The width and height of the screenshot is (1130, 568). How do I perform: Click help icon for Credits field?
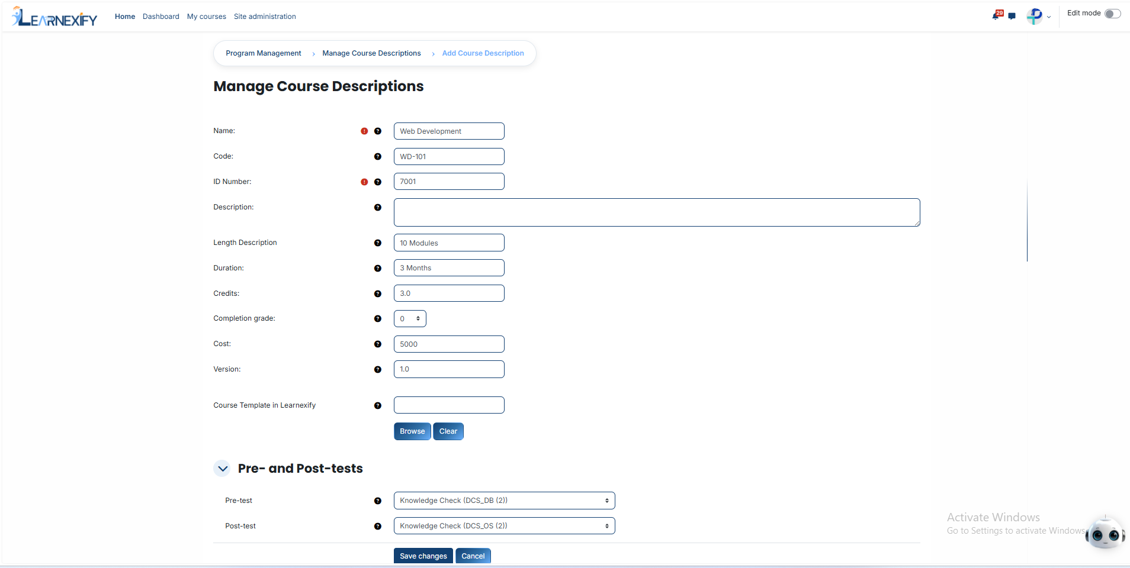tap(378, 294)
